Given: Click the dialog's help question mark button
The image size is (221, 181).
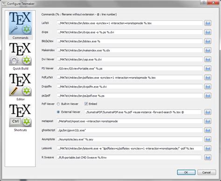Looking at the screenshot, I should (204, 2).
